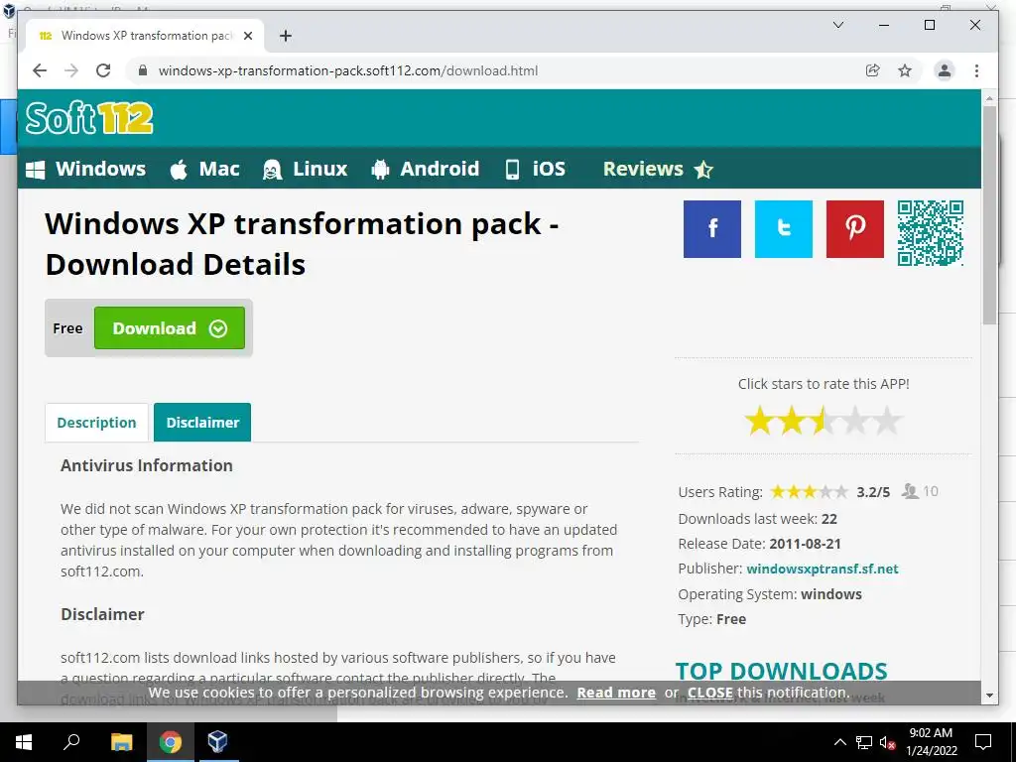Open the Windows category
This screenshot has width=1016, height=762.
[x=85, y=169]
